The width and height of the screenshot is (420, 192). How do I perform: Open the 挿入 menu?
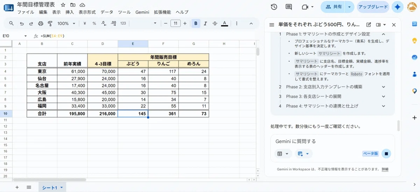(70, 12)
